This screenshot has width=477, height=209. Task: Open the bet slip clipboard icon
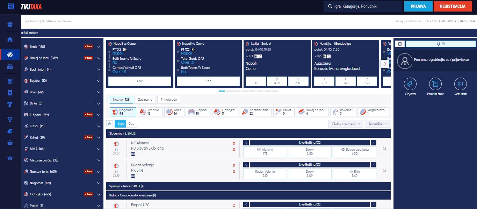click(400, 44)
